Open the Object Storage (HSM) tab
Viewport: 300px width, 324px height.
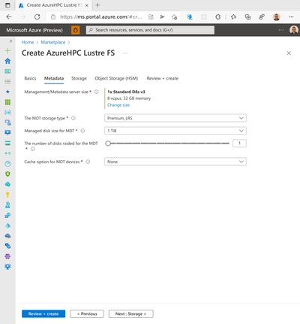click(x=116, y=78)
